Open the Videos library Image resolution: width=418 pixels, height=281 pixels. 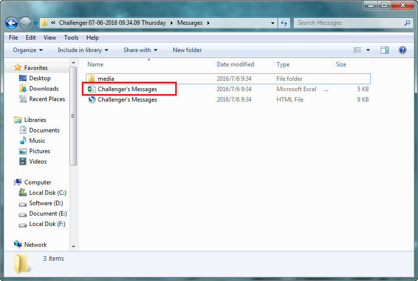click(x=38, y=161)
